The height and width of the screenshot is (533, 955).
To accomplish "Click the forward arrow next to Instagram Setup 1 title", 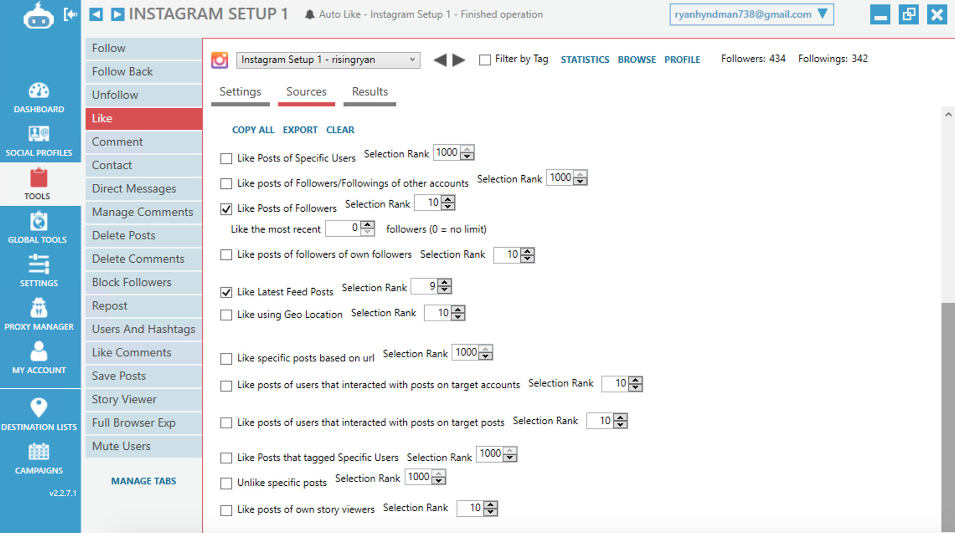I will coord(117,15).
